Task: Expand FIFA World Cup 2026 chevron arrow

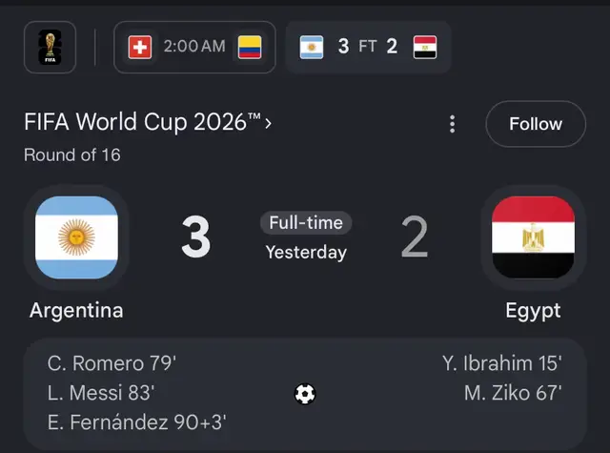Action: [268, 124]
